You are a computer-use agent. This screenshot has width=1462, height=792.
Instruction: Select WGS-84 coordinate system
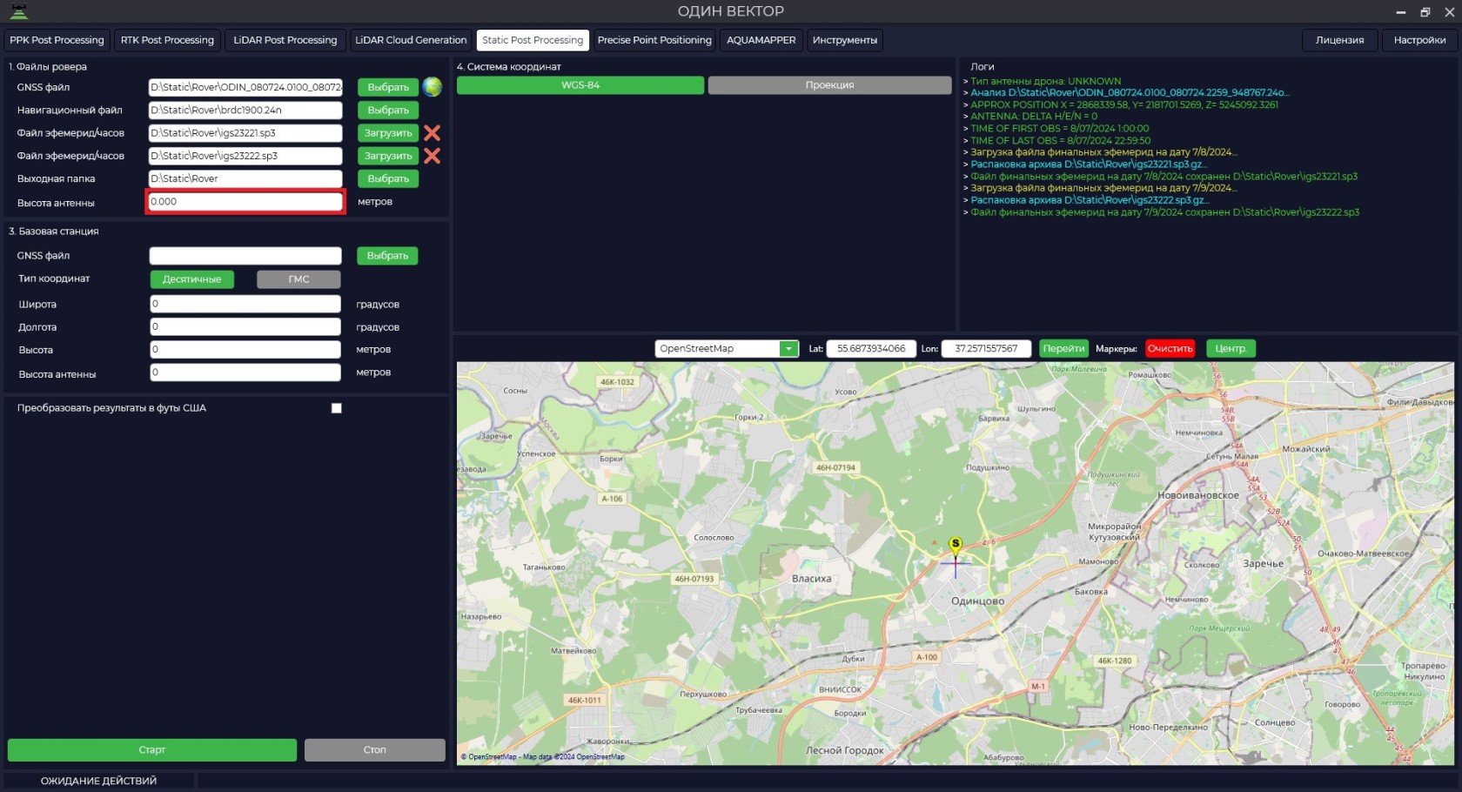click(580, 85)
